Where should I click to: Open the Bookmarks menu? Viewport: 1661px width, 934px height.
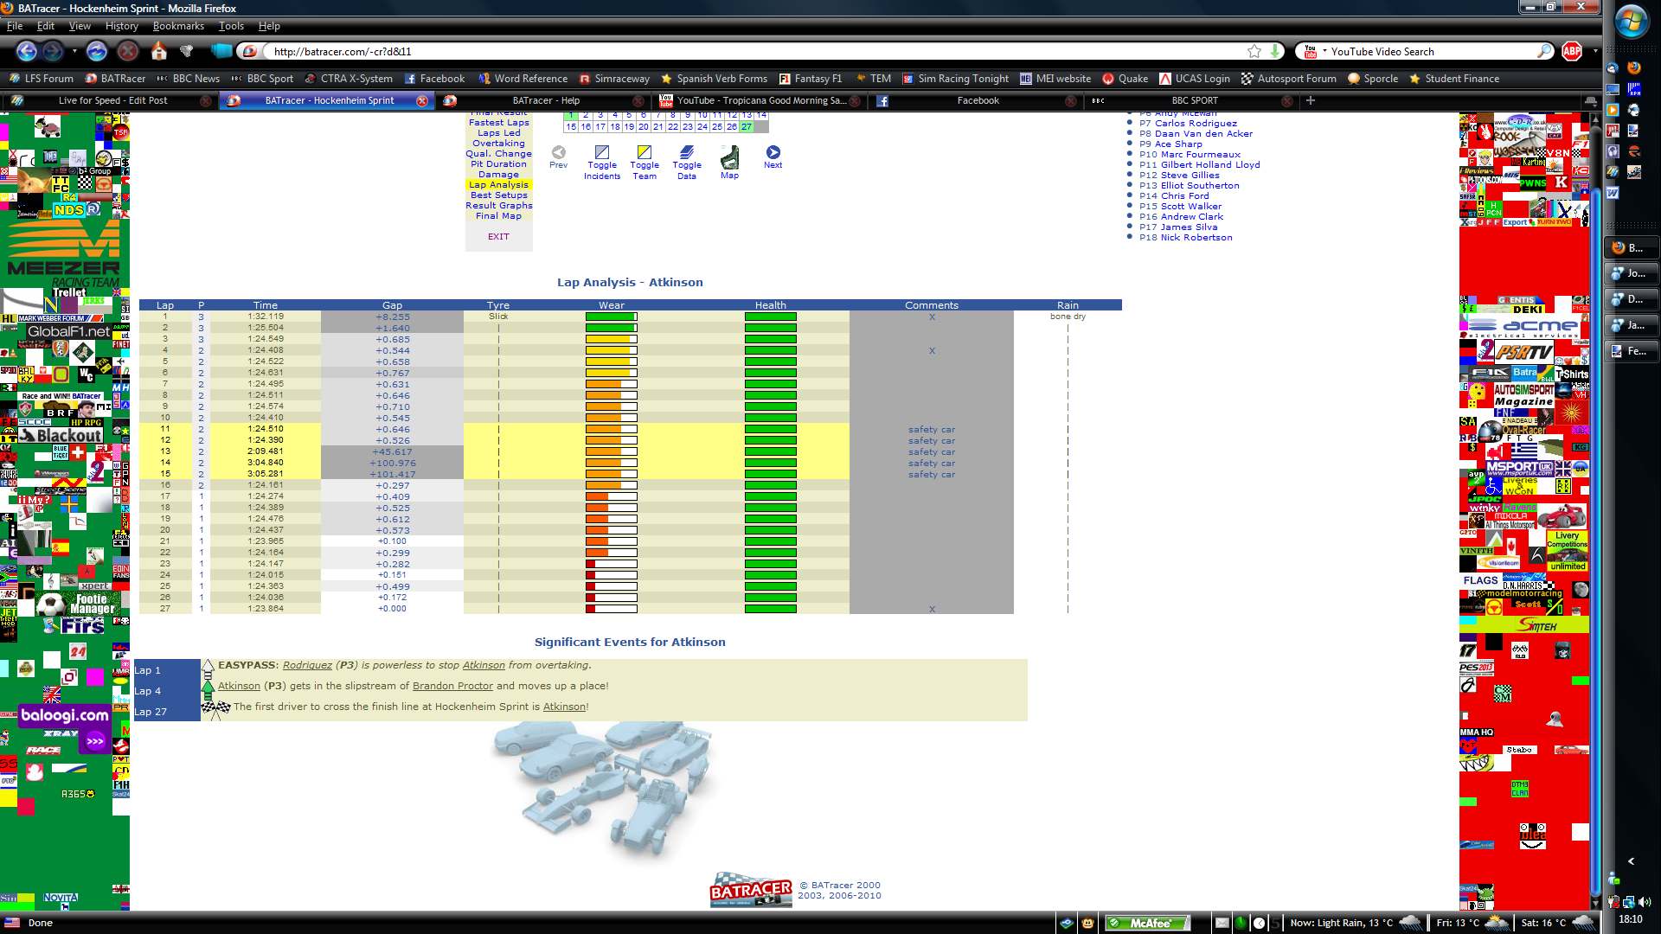click(x=178, y=26)
